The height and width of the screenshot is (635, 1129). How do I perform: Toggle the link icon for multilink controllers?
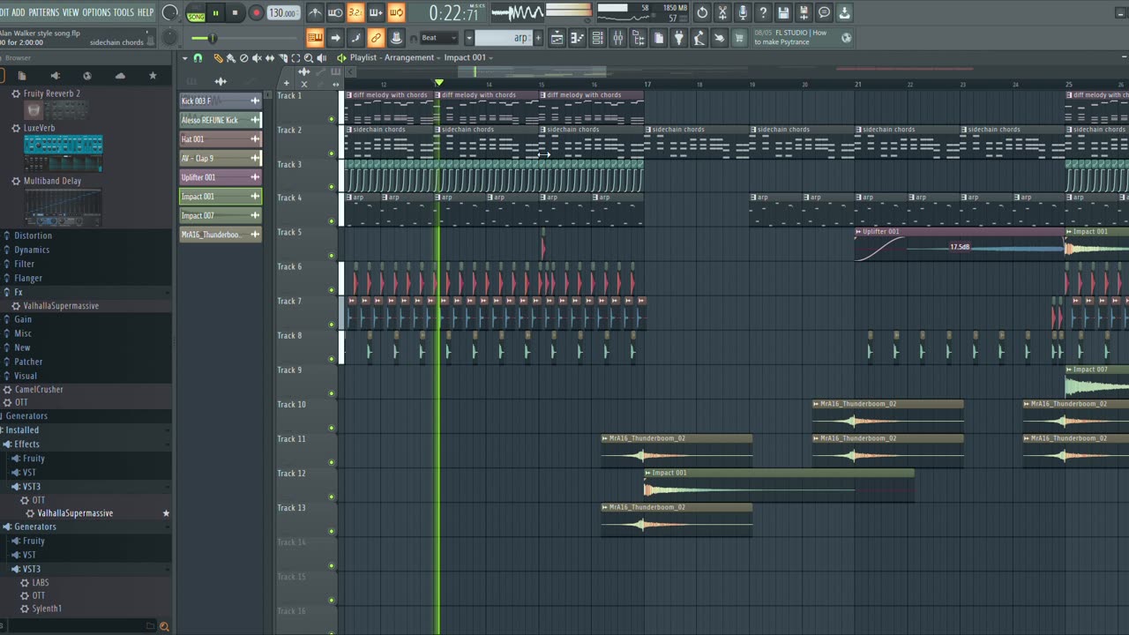(376, 38)
